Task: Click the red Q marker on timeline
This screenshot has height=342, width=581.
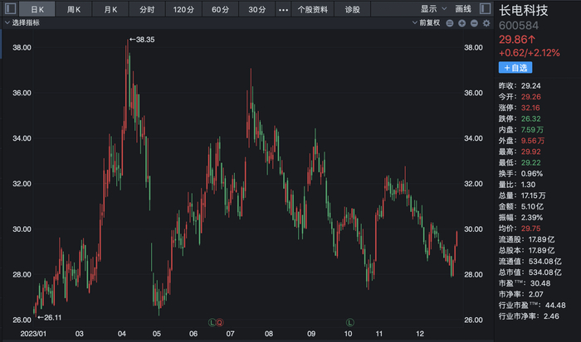Action: click(220, 320)
